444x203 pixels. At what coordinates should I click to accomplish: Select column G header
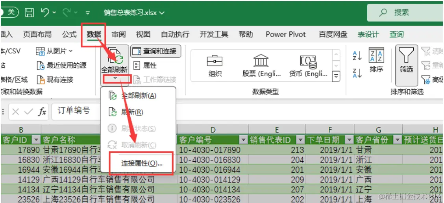[x=378, y=130]
